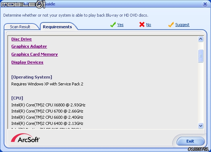The height and width of the screenshot is (152, 211).
Task: Open the No legend link
Action: [149, 25]
